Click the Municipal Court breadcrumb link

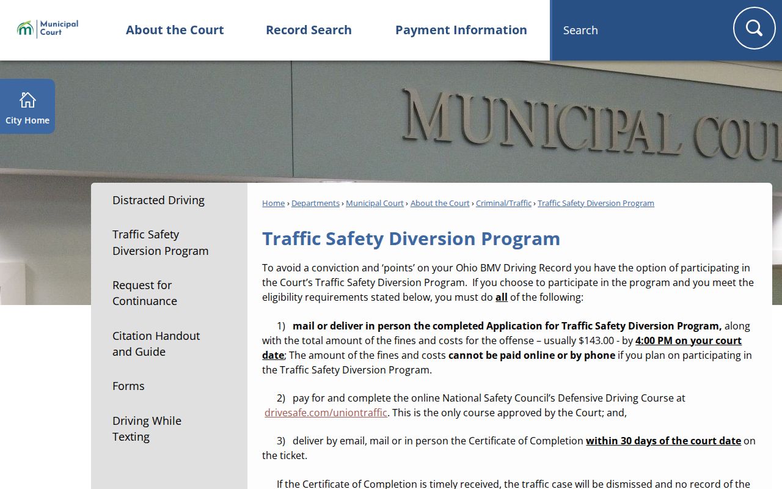[375, 203]
